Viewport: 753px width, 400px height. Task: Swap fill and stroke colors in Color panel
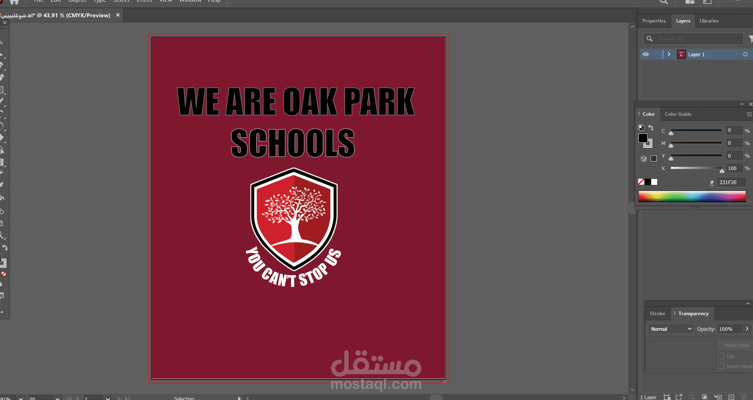tap(650, 127)
